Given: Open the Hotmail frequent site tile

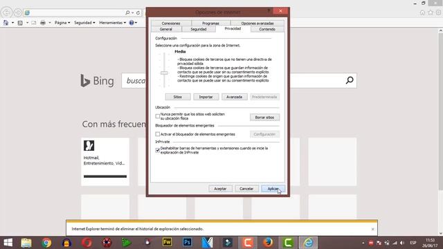Looking at the screenshot, I should [x=105, y=162].
